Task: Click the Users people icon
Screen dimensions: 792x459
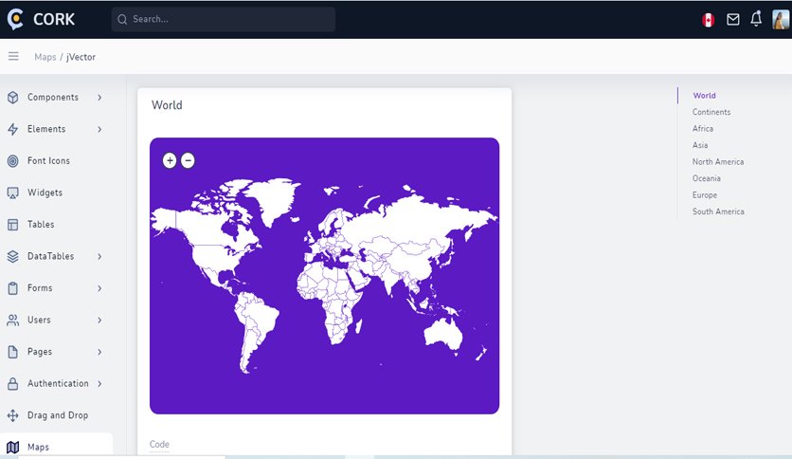Action: tap(13, 320)
